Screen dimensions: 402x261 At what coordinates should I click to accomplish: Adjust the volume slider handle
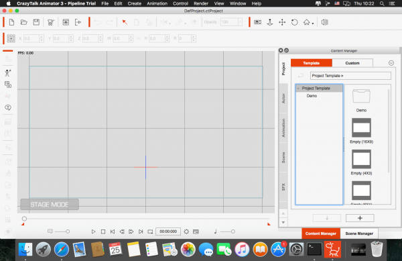point(232,231)
